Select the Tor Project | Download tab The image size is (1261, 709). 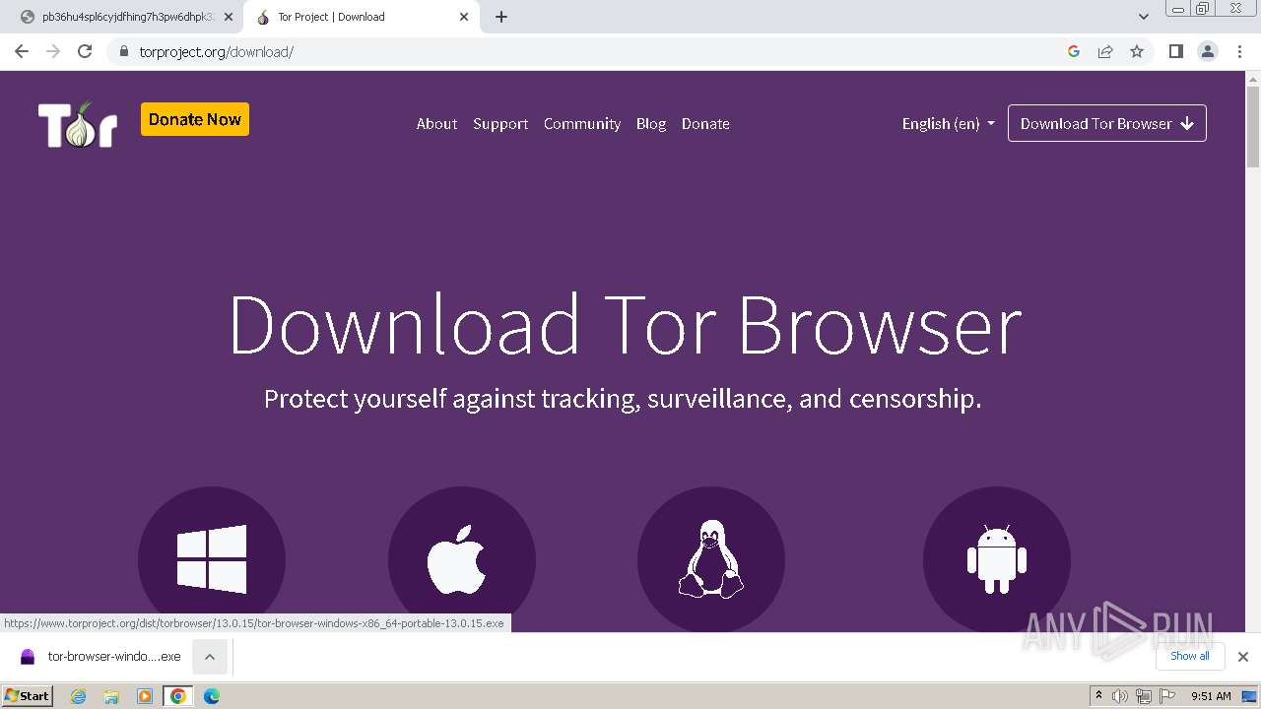click(363, 17)
